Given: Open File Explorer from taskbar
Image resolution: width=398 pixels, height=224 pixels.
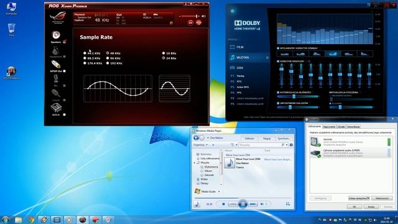Looking at the screenshot, I should point(18,220).
